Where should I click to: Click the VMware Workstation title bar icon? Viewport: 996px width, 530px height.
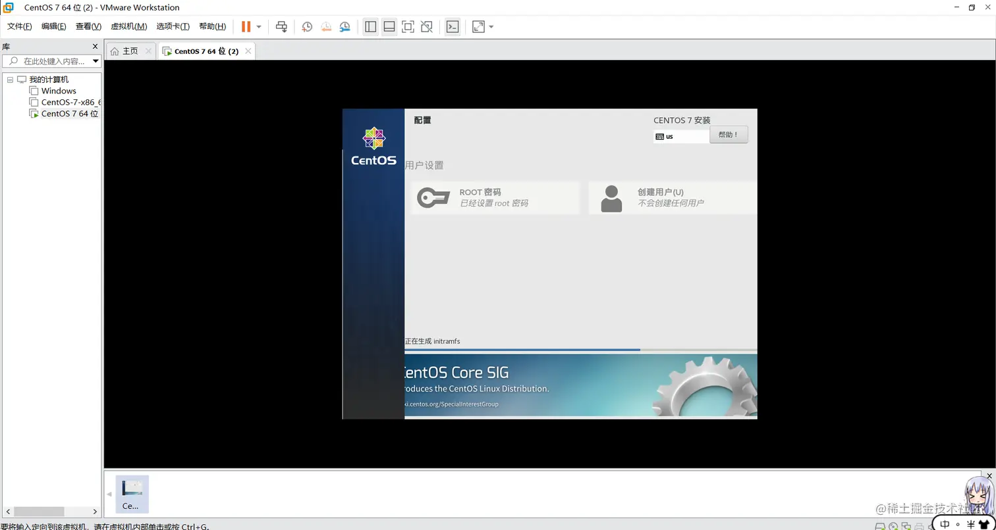[9, 7]
